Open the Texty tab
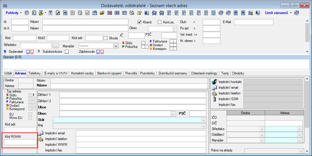The image size is (312, 156). 225,73
